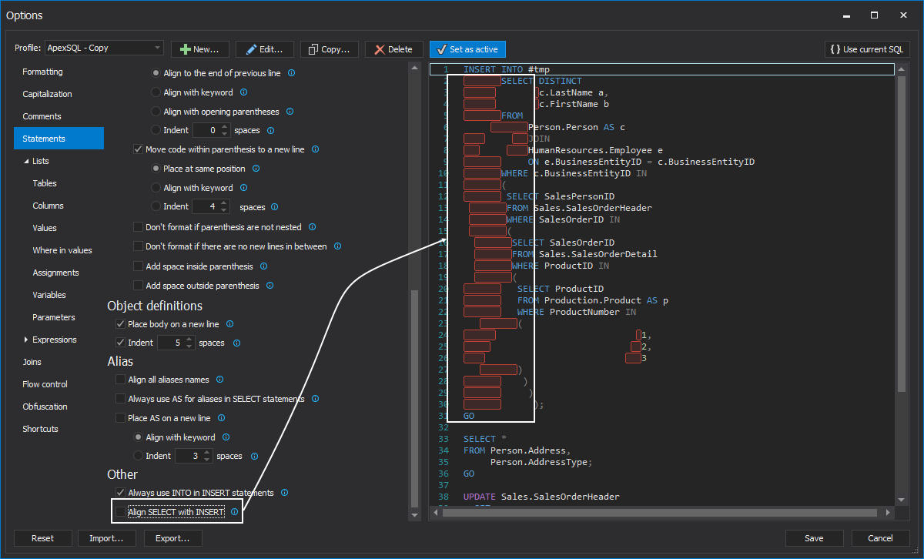This screenshot has width=924, height=559.
Task: Click the Export button
Action: [172, 538]
